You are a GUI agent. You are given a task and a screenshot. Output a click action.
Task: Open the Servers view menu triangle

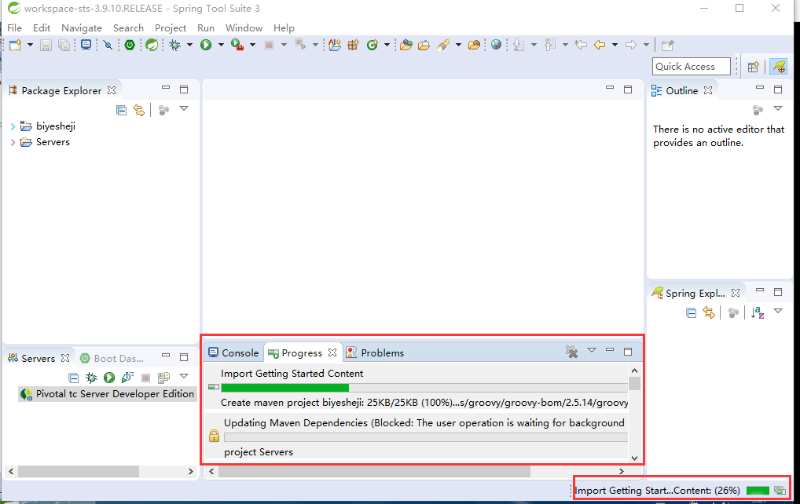[184, 376]
